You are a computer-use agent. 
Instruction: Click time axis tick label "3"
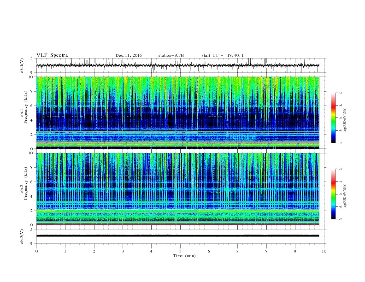[123, 251]
